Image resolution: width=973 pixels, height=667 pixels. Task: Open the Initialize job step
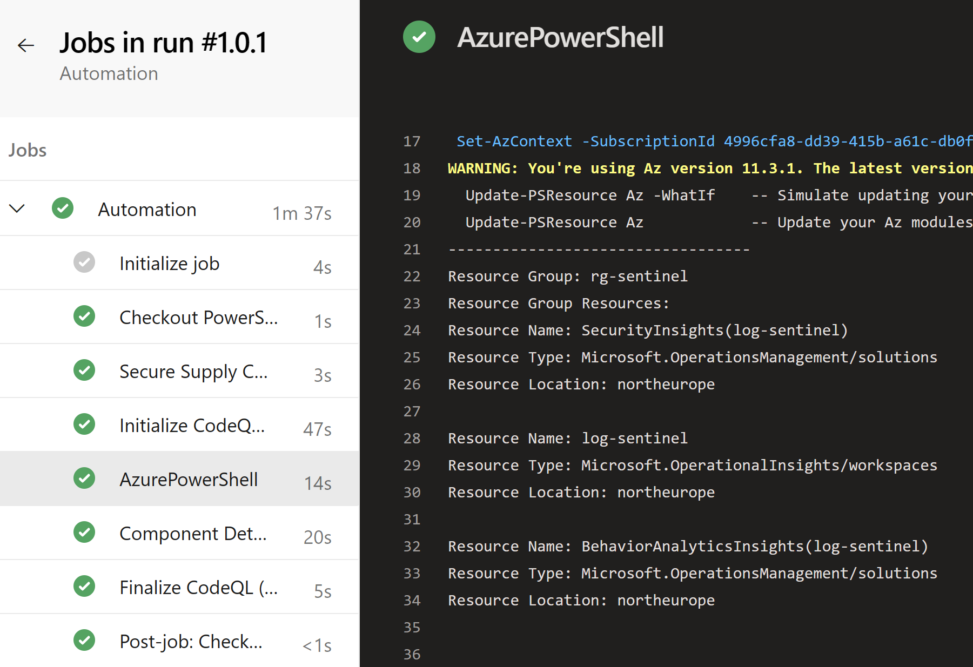(179, 263)
